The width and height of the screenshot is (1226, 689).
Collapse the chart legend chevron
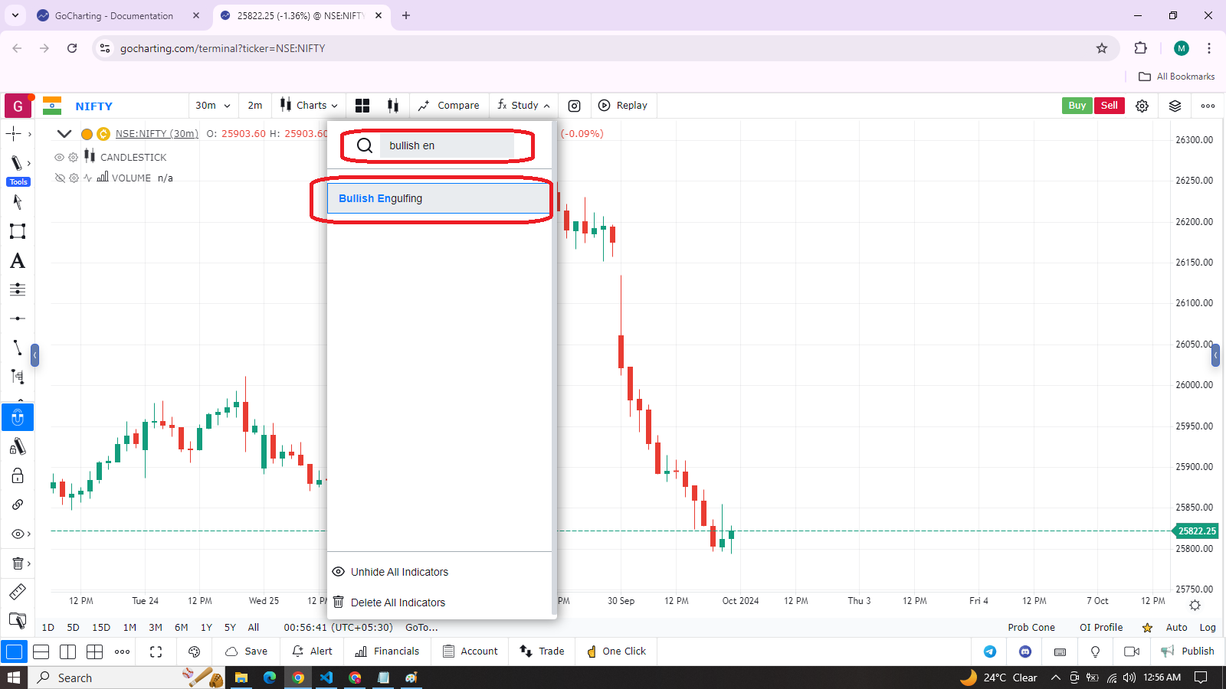(x=64, y=133)
